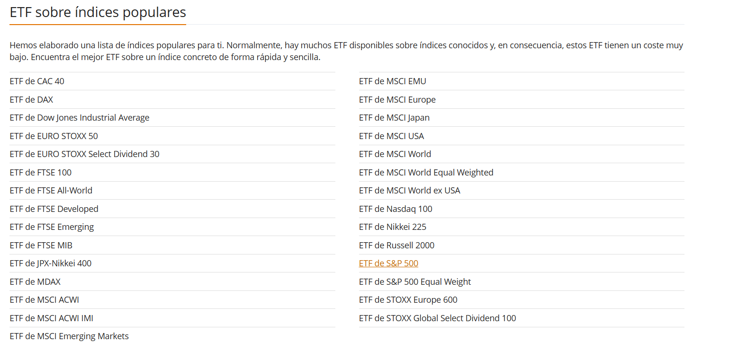The height and width of the screenshot is (342, 756).
Task: Open ETF de EURO STOXX Select Dividend 30
Action: [x=84, y=154]
